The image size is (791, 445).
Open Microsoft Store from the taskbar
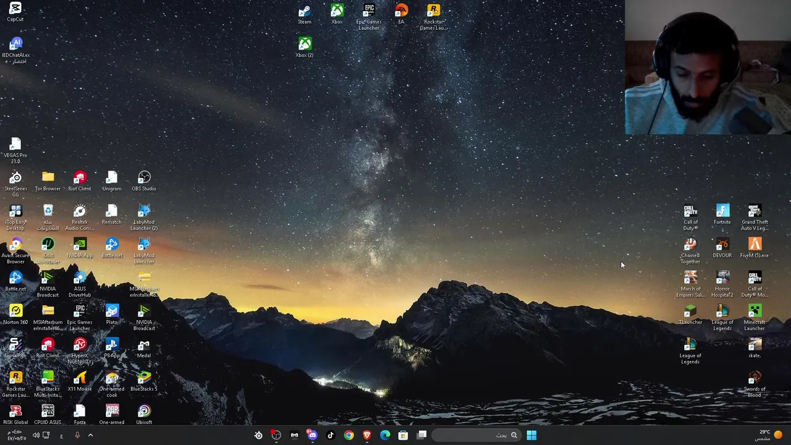pos(403,435)
